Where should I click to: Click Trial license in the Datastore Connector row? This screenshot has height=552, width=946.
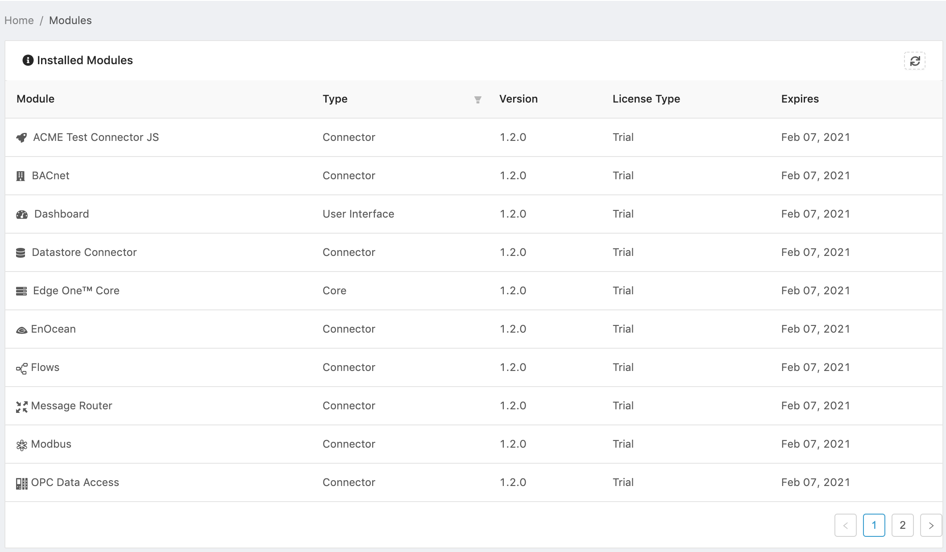pyautogui.click(x=623, y=252)
